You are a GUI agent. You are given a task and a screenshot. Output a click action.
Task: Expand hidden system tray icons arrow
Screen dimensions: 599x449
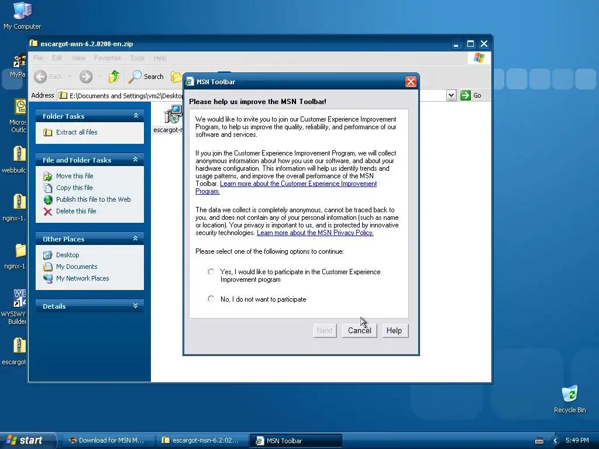556,441
